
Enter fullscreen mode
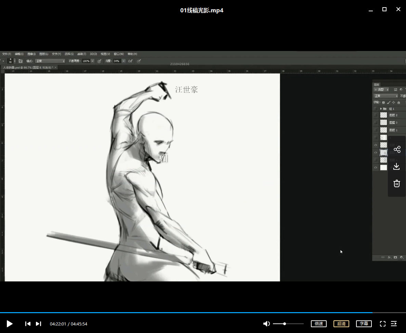pos(383,324)
